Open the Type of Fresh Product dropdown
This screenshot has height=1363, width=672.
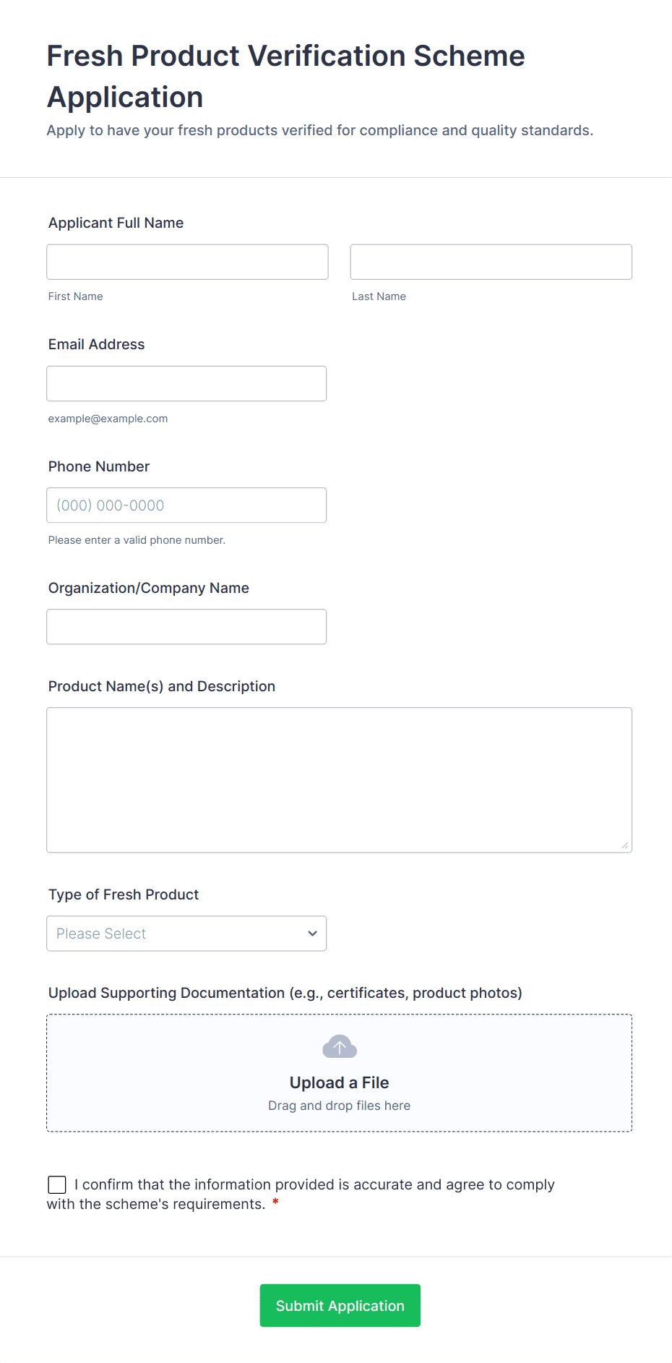(186, 933)
